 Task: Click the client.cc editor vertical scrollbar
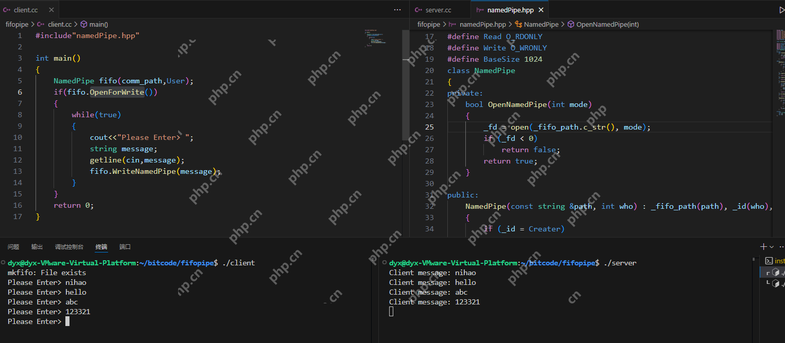click(405, 85)
